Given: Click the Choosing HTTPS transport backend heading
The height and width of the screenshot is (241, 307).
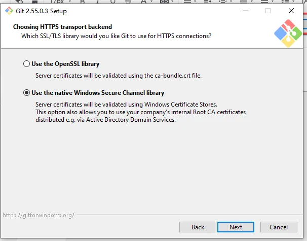Looking at the screenshot, I should pyautogui.click(x=62, y=27).
